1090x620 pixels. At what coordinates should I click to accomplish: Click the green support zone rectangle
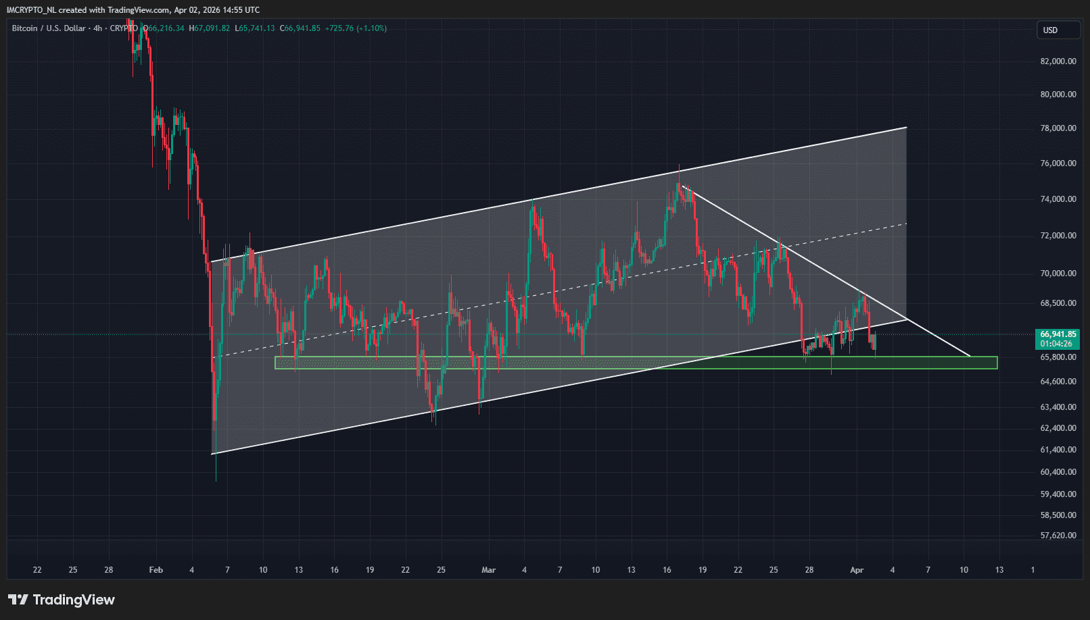coord(636,363)
